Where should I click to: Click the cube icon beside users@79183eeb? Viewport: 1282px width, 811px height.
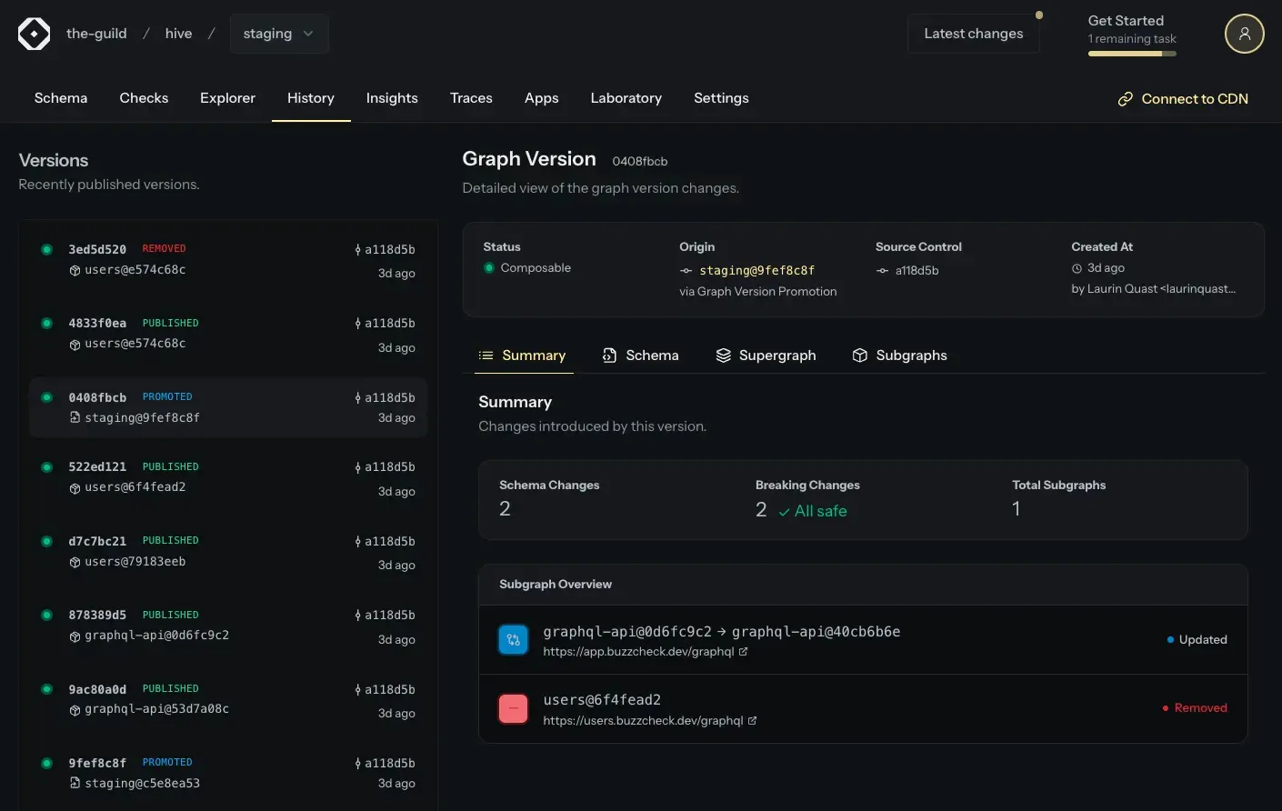tap(75, 563)
